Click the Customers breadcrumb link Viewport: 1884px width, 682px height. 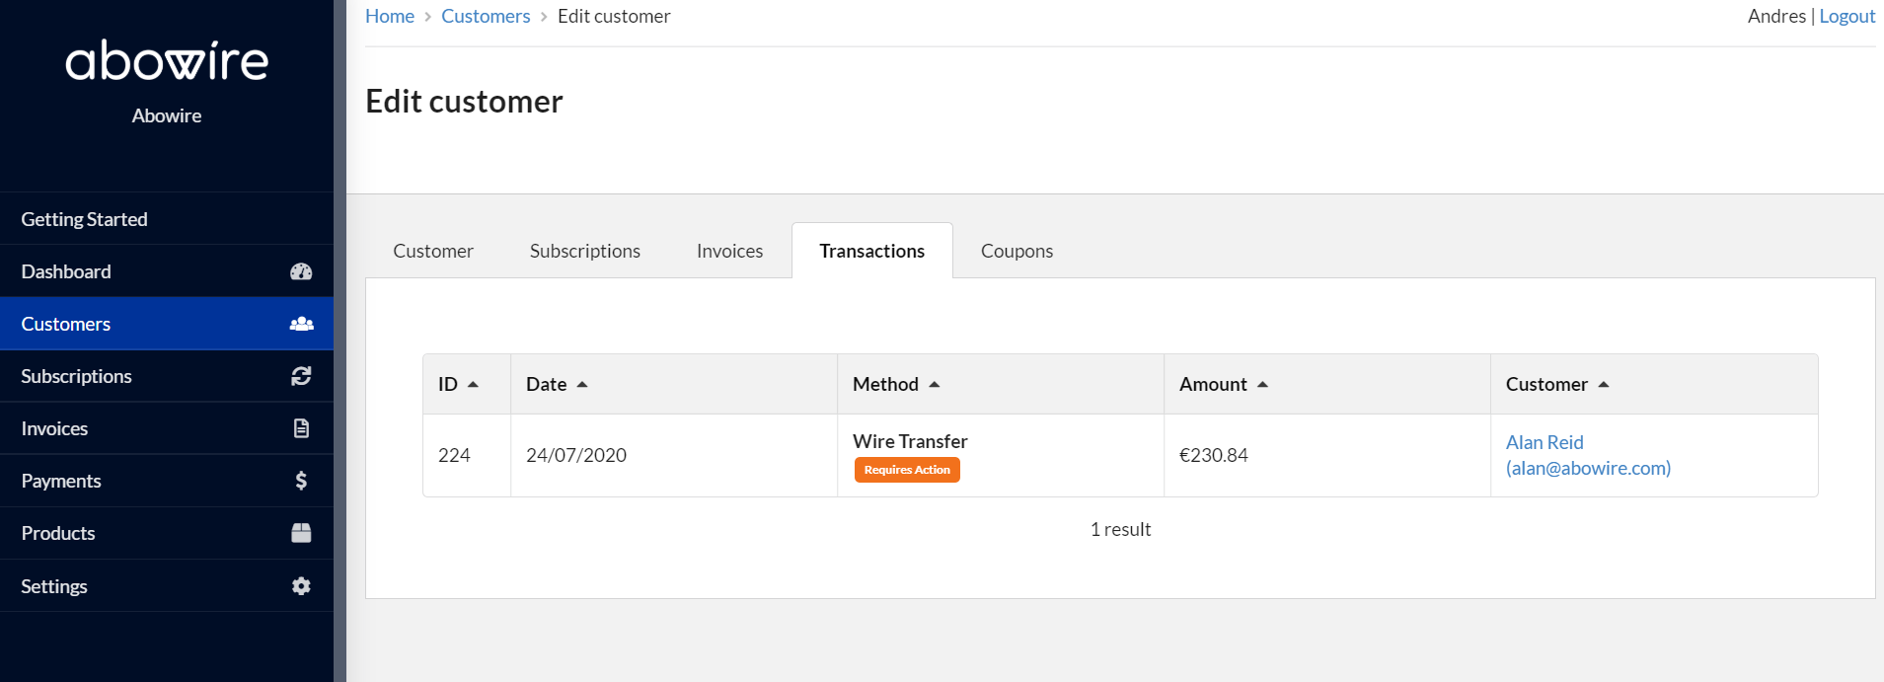pos(486,16)
